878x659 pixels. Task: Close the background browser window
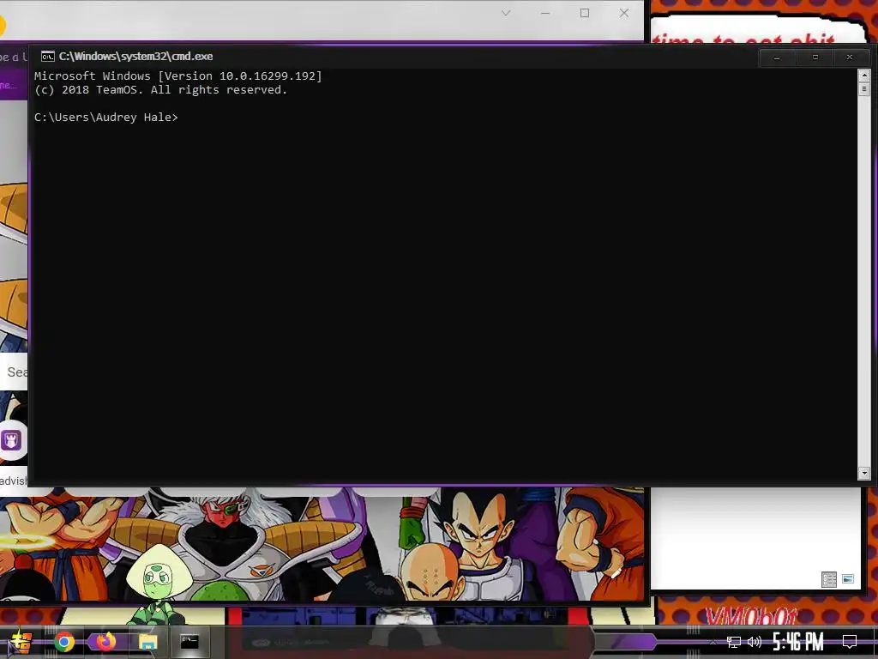tap(624, 13)
